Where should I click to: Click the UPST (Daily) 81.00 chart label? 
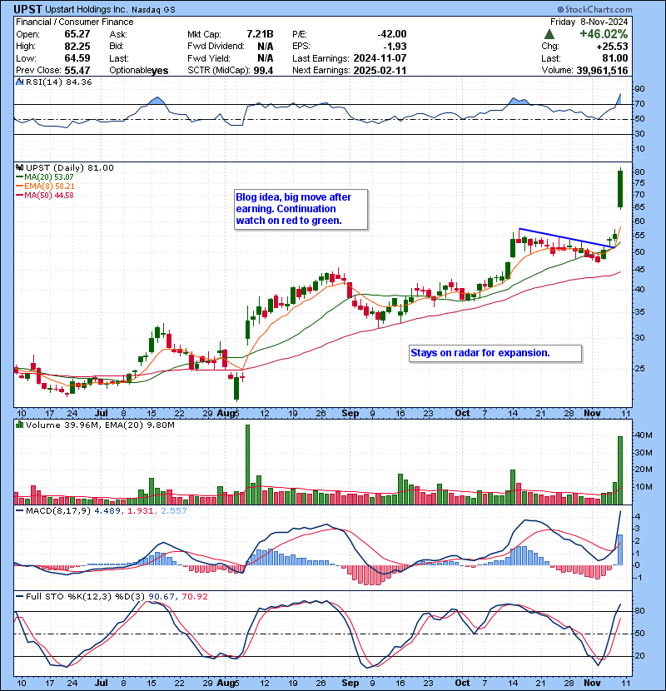[x=70, y=167]
